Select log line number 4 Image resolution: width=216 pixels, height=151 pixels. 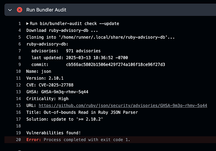[x=20, y=30]
